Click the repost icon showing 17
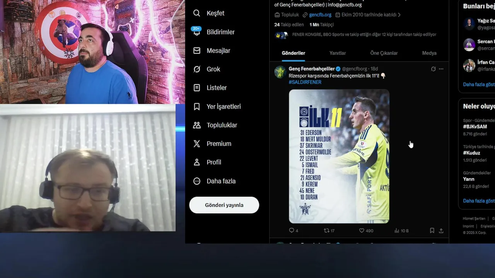The height and width of the screenshot is (278, 495). [326, 231]
